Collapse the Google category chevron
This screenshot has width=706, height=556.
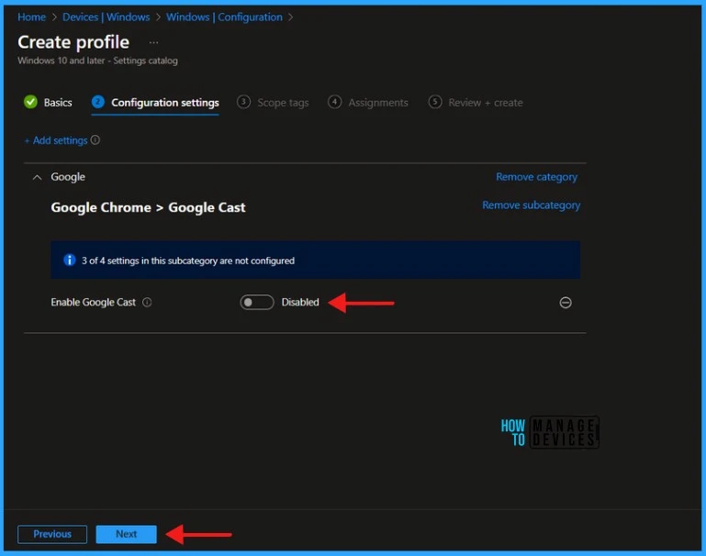pos(38,177)
